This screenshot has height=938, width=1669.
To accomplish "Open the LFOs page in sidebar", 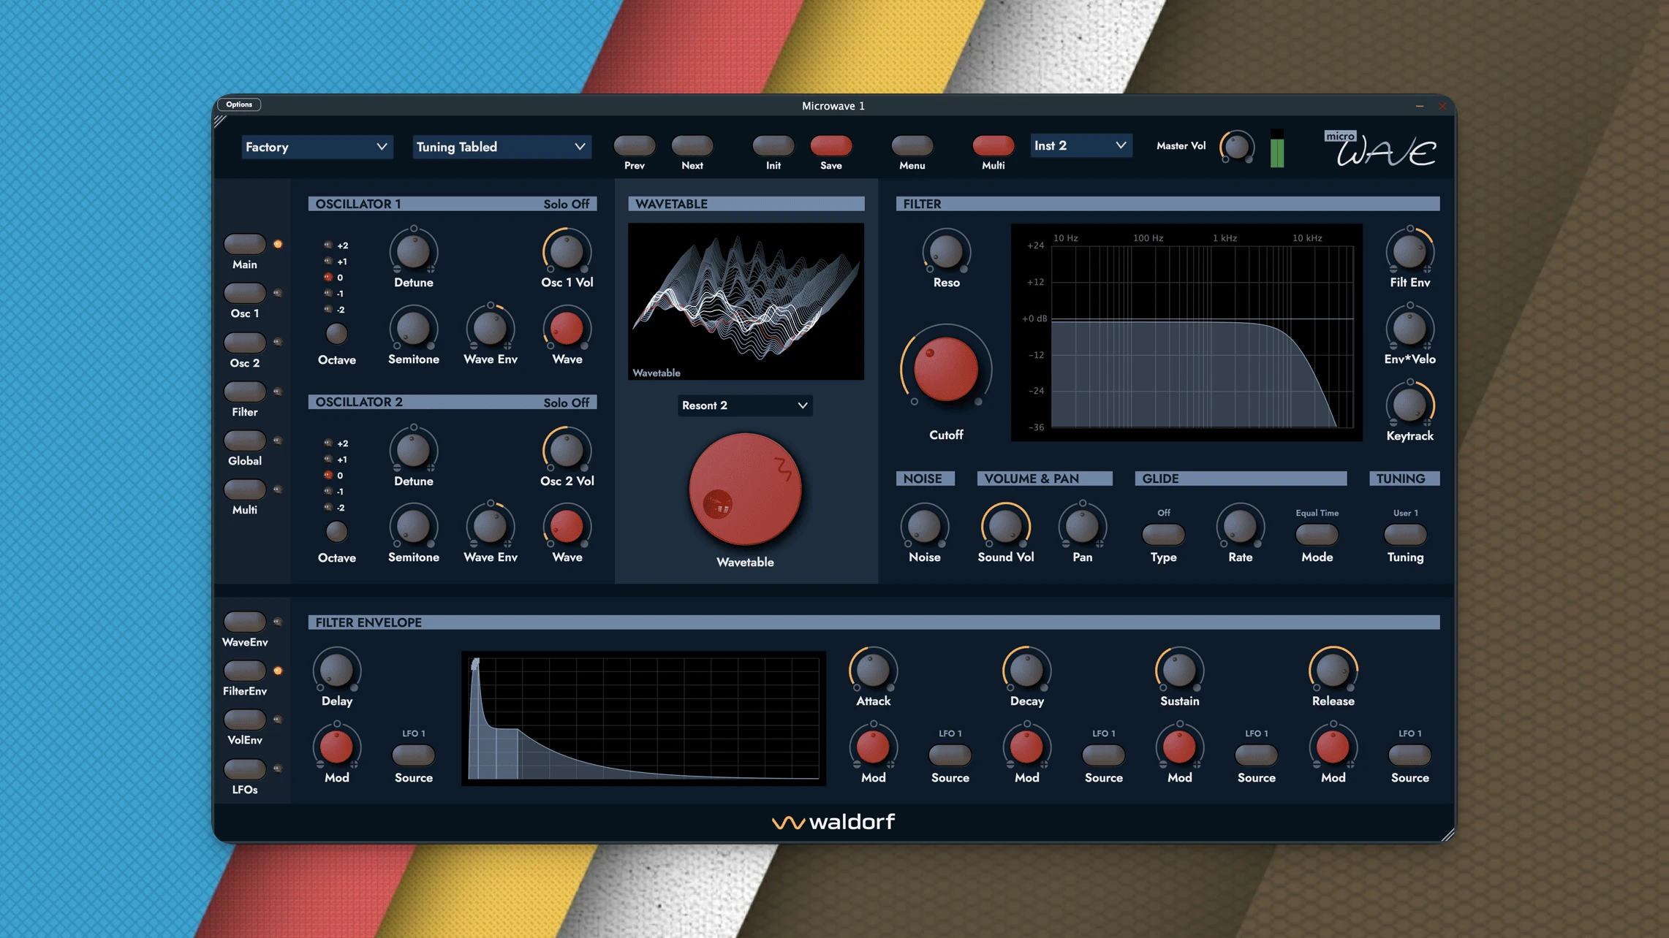I will click(x=245, y=769).
